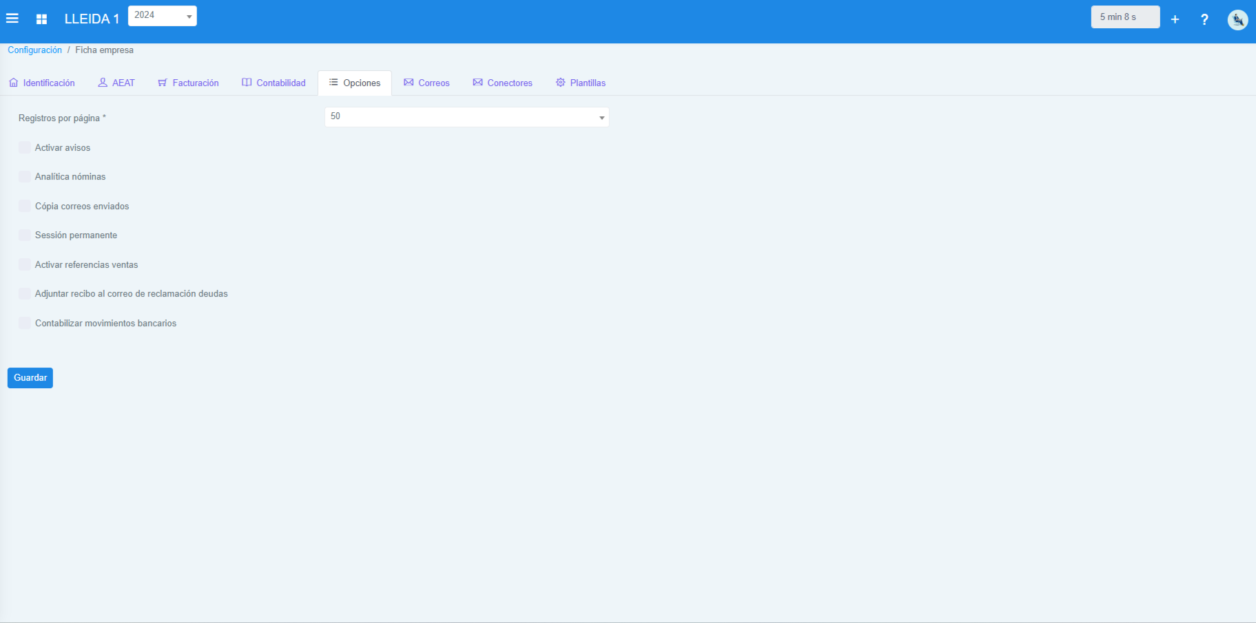Check Contabilizar movimientos bancarios option
The image size is (1256, 623).
click(x=25, y=323)
